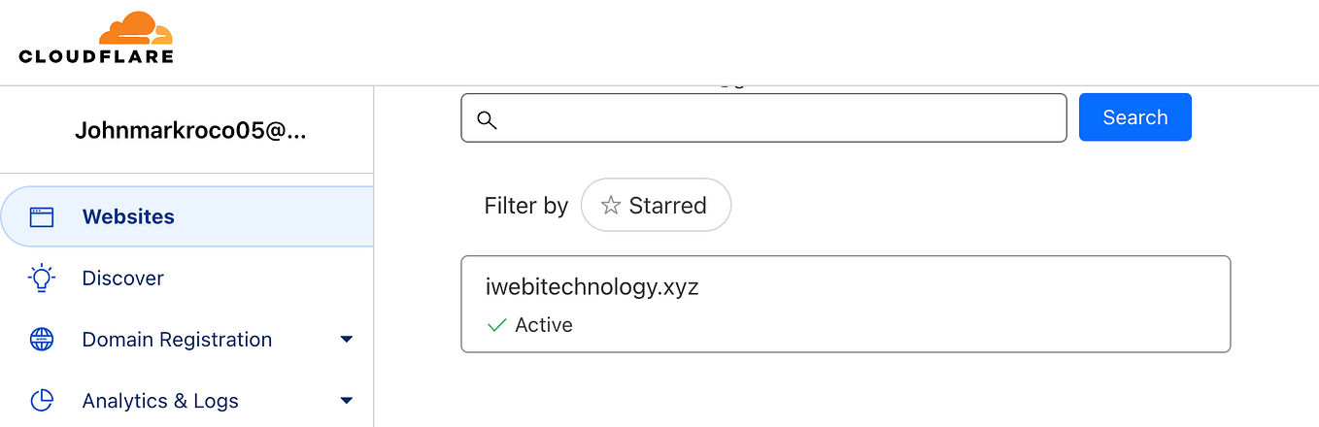Screen dimensions: 1319x427
Task: Click the green Active checkmark icon
Action: click(x=496, y=325)
